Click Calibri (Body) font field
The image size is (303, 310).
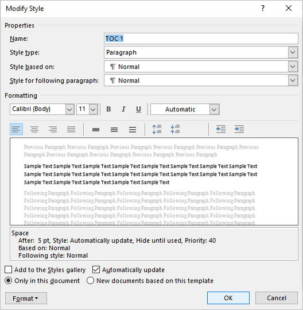tap(38, 109)
